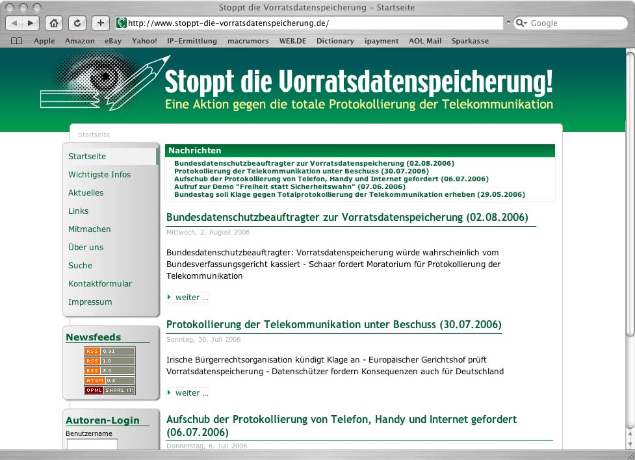The image size is (635, 460).
Task: Open news link Bundestag soll Klage (29.05.2006)
Action: point(350,194)
